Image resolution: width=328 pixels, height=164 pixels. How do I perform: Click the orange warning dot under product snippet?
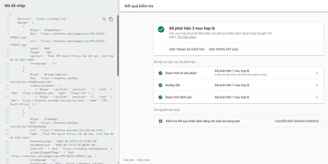pyautogui.click(x=216, y=75)
